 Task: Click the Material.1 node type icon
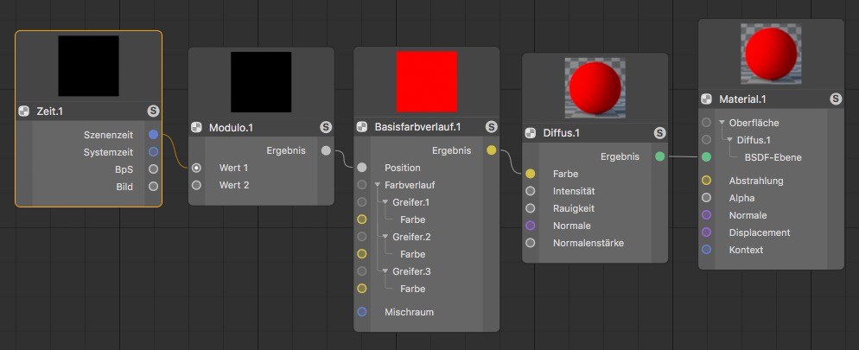click(706, 99)
